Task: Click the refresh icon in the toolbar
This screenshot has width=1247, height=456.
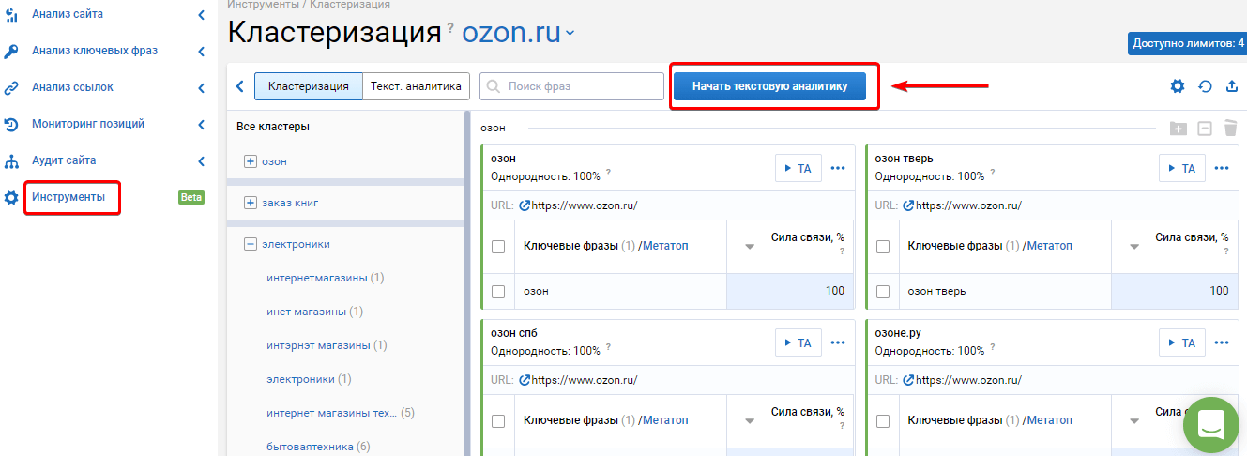Action: (1206, 86)
